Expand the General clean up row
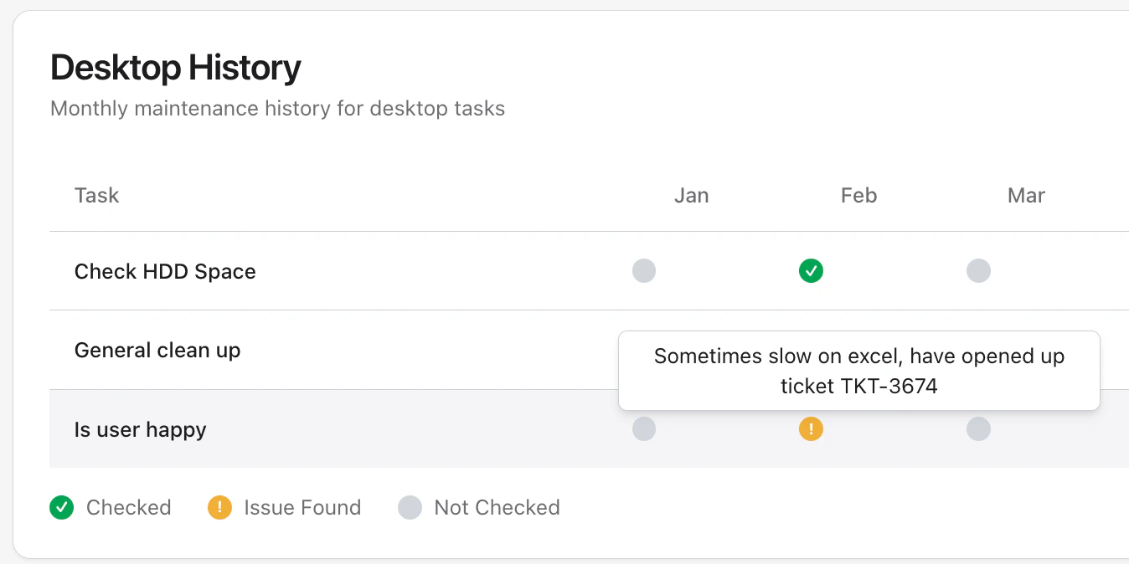The width and height of the screenshot is (1129, 564). click(x=157, y=350)
